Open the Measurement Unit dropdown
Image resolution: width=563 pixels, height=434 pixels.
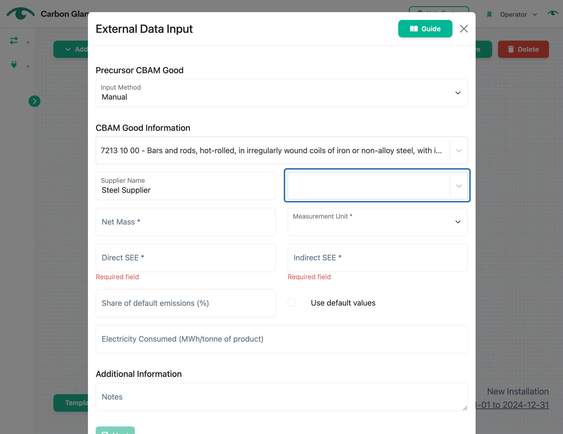tap(377, 222)
